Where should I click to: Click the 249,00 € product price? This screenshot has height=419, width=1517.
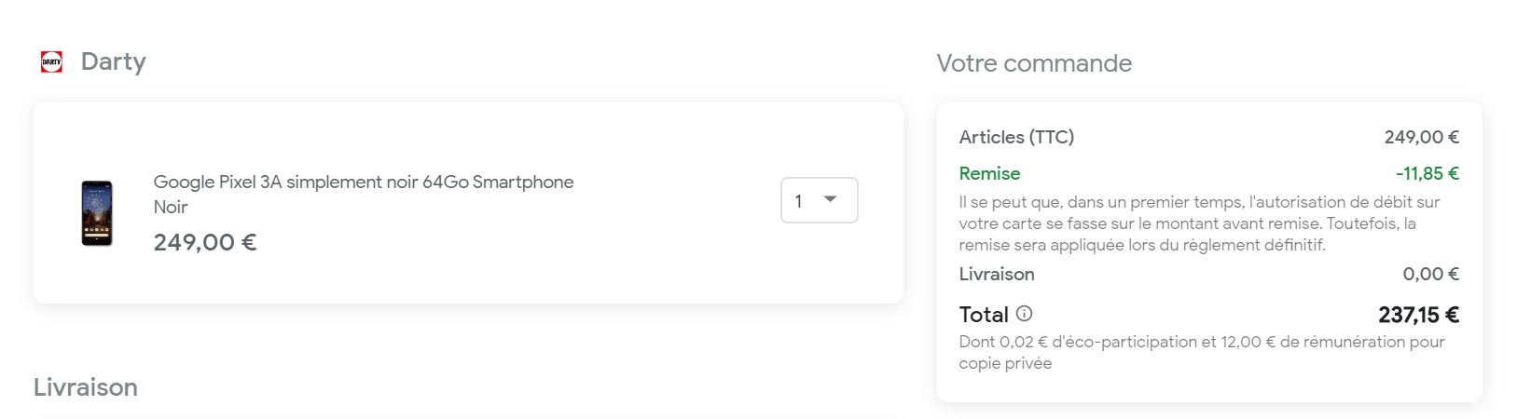tap(205, 242)
